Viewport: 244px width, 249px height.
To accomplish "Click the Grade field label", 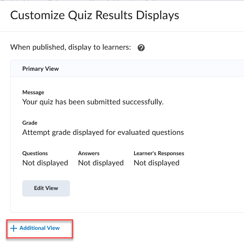I will [30, 123].
